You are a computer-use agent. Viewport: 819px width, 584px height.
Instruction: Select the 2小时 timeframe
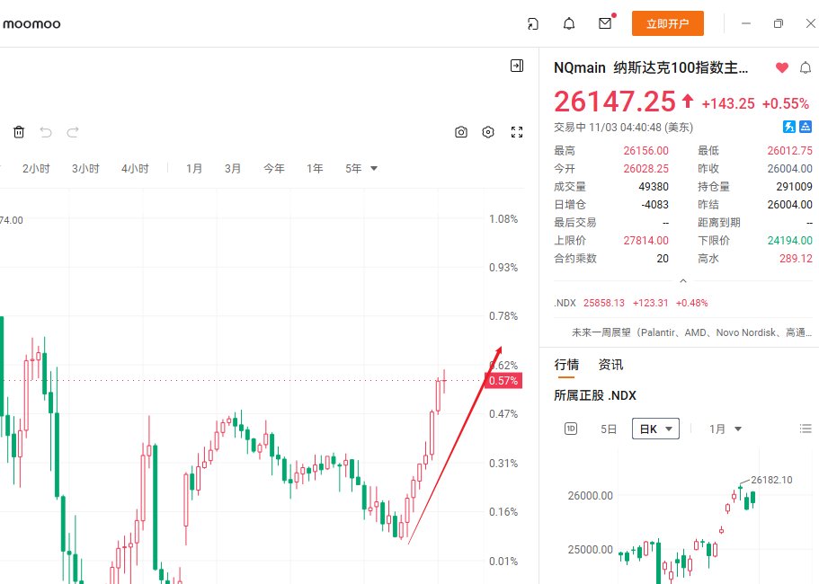(36, 169)
